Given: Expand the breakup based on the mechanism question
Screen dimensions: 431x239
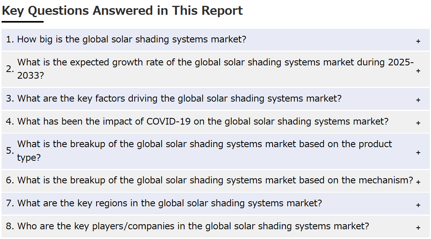Looking at the screenshot, I should 216,181.
